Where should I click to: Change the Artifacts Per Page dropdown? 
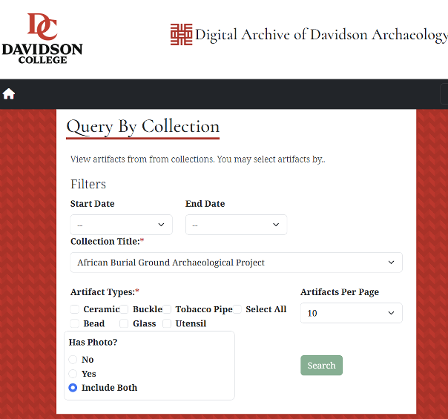coord(351,313)
